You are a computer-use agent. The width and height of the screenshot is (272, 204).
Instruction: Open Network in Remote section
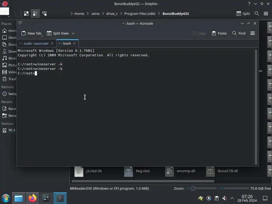[9, 94]
